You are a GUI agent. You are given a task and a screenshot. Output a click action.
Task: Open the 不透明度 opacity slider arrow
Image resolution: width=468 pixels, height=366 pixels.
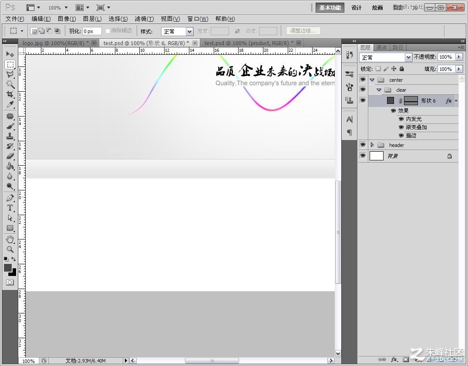coord(459,57)
